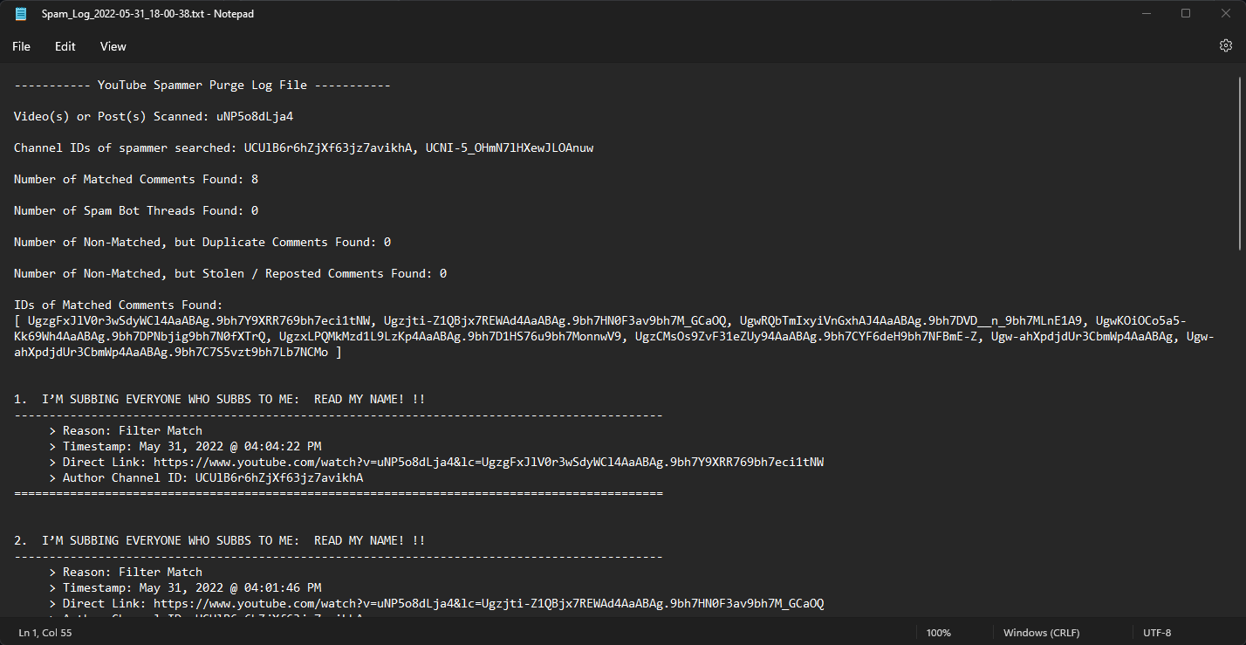Click Number of Matched Comments Found: 8
The width and height of the screenshot is (1246, 645).
(136, 180)
